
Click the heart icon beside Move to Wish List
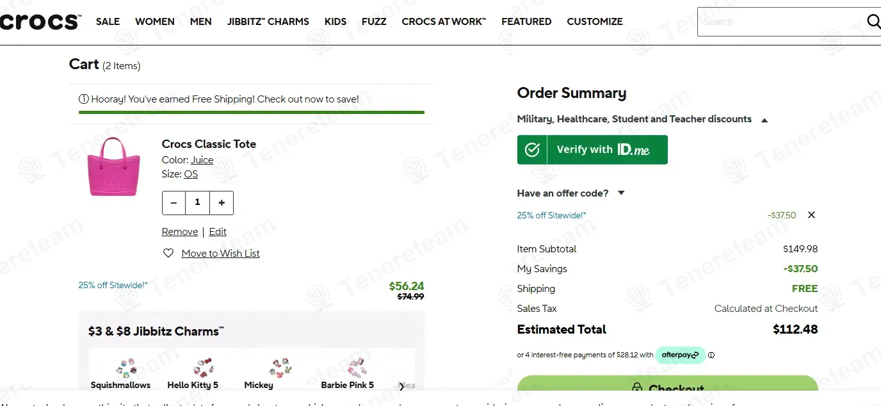coord(168,253)
